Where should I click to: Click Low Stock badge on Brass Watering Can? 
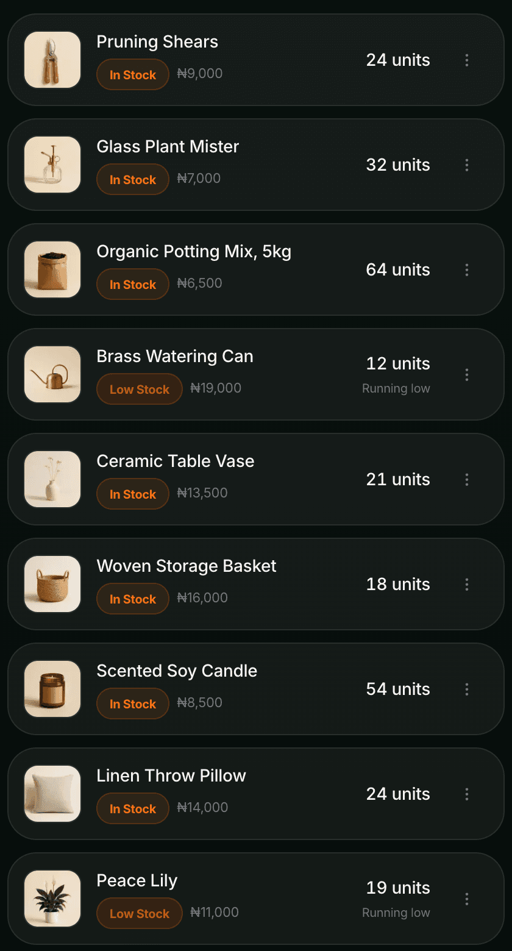tap(140, 389)
